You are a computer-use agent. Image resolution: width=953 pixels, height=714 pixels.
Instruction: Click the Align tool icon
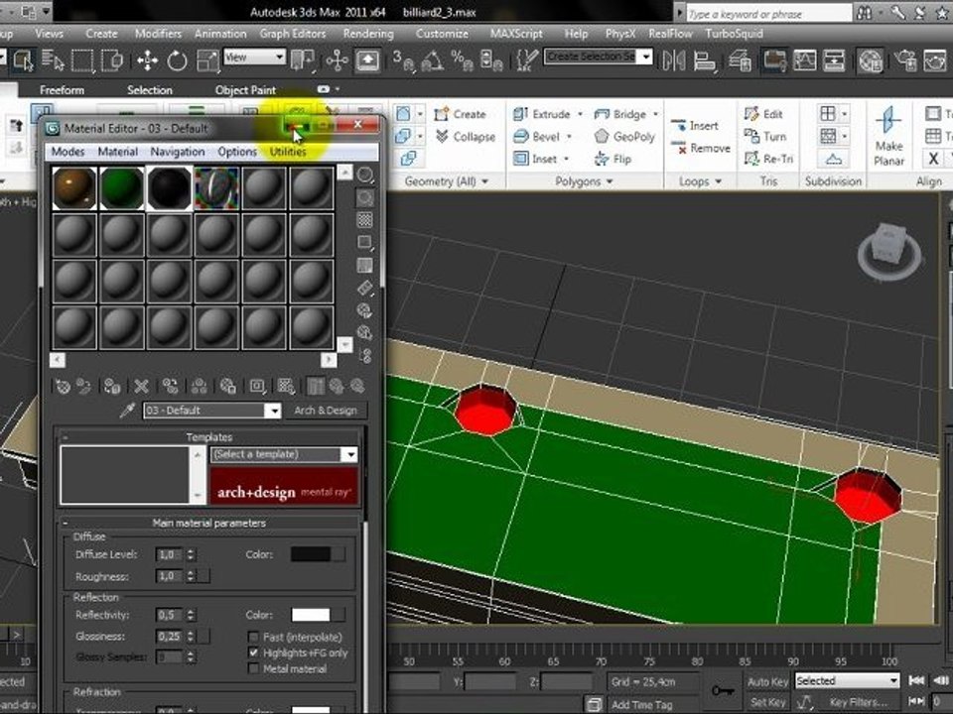coord(705,60)
